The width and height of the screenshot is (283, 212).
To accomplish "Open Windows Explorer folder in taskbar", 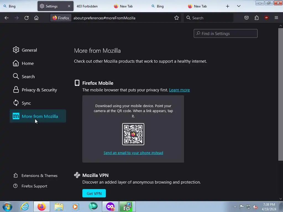I will (59, 206).
